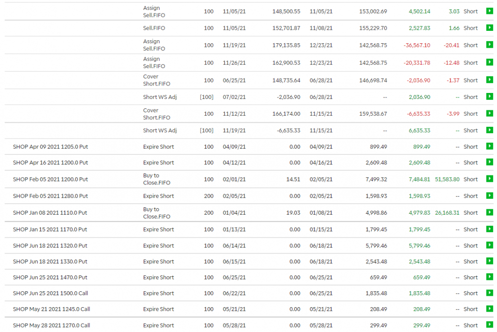Click green arrow for SHOP Apr 16 1200.0 Put

coord(490,162)
